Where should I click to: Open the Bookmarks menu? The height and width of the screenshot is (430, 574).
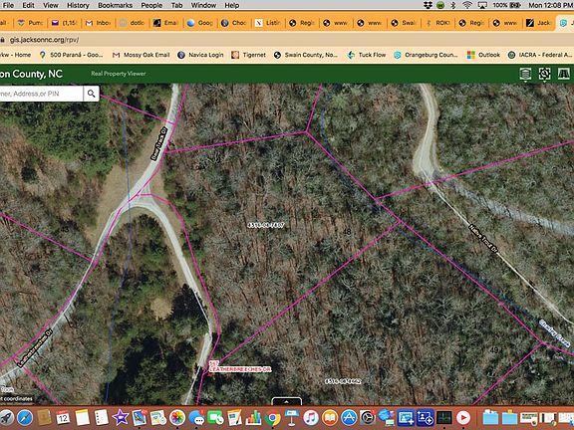pos(115,5)
